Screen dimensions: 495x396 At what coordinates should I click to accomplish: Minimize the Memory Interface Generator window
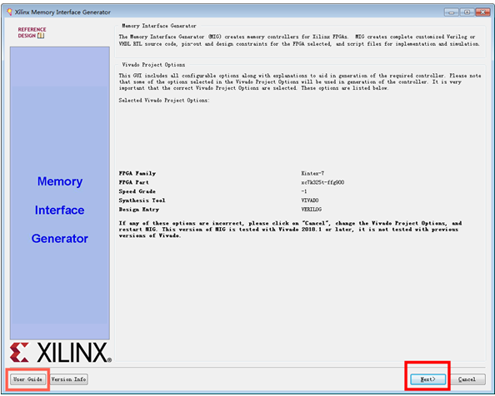coord(452,12)
